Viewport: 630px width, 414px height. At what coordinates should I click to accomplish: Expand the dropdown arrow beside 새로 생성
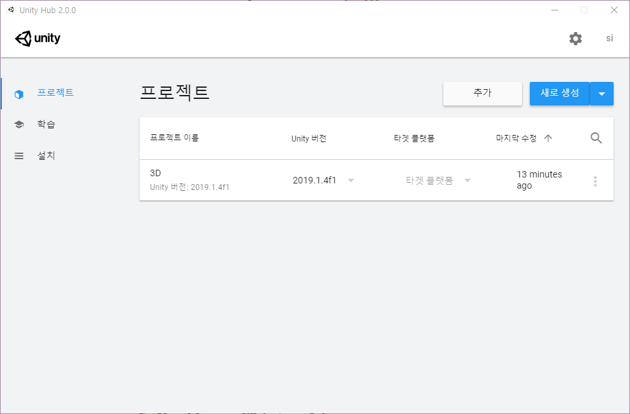tap(602, 94)
